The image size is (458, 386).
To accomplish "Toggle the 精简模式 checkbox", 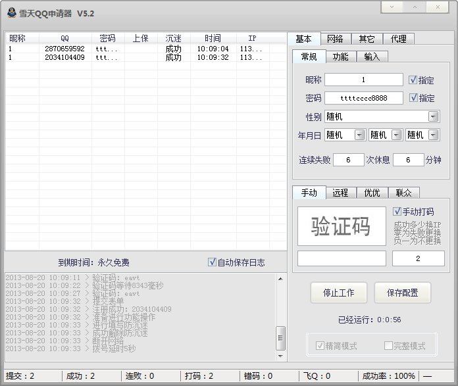I will click(x=320, y=346).
